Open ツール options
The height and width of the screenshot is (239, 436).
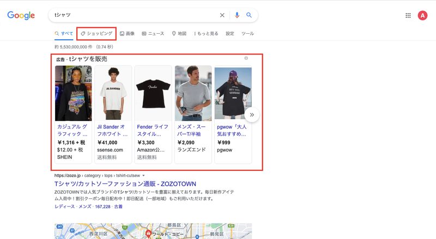[247, 34]
